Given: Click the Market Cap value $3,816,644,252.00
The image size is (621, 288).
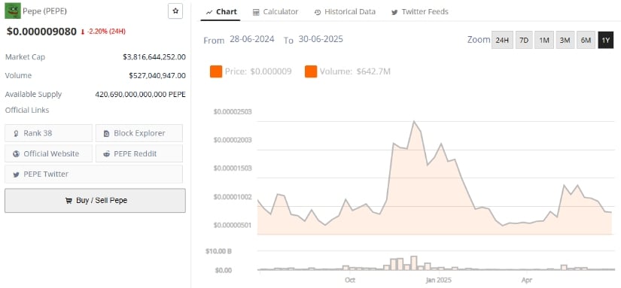Looking at the screenshot, I should (x=154, y=57).
